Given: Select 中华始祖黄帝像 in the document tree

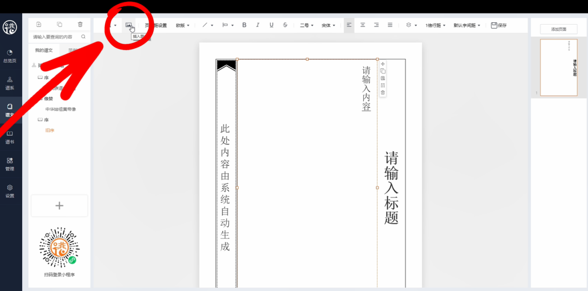Looking at the screenshot, I should click(x=60, y=109).
